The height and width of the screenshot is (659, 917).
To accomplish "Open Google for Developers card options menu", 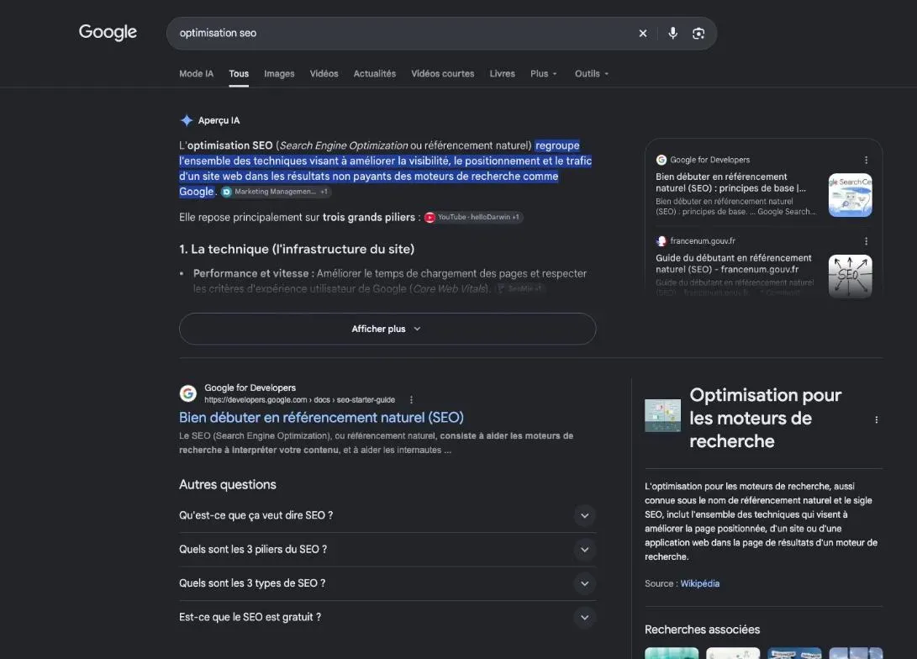I will [x=866, y=160].
